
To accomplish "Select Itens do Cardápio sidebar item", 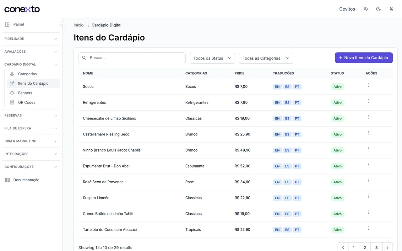I will coord(33,83).
